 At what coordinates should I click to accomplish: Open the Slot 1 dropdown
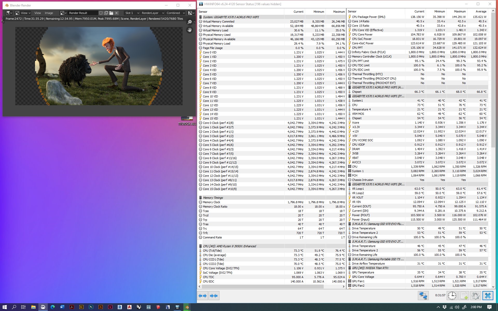coord(132,13)
